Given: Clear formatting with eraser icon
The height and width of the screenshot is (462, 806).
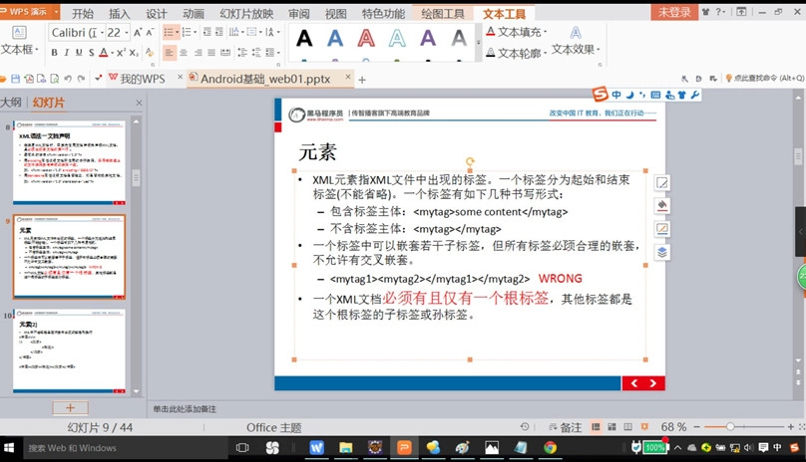Looking at the screenshot, I should click(x=150, y=53).
